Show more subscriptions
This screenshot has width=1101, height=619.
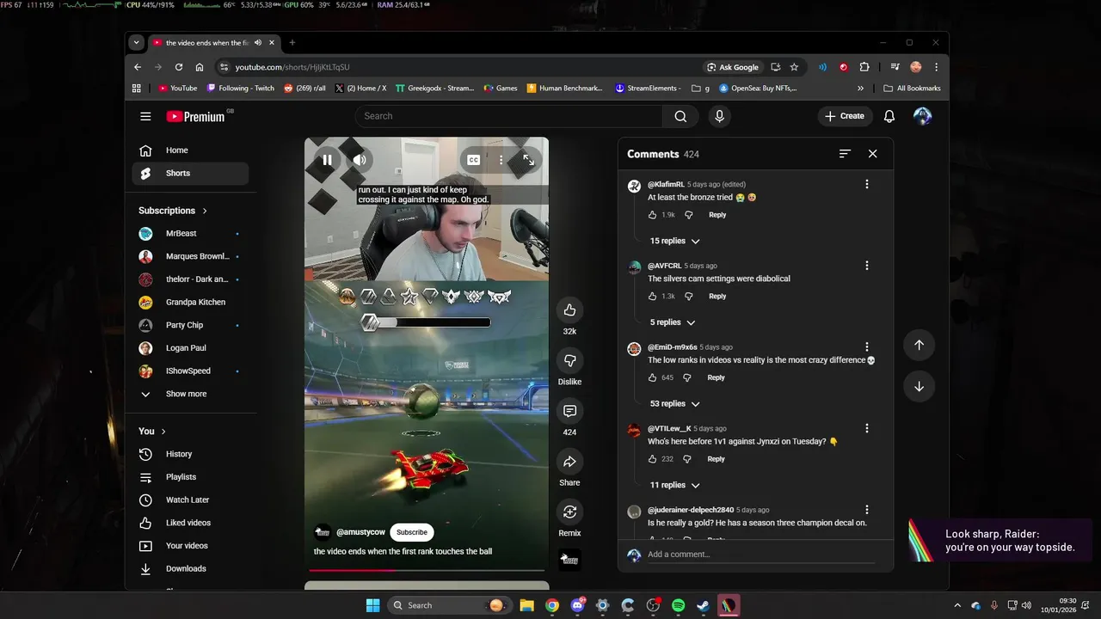[x=190, y=394]
